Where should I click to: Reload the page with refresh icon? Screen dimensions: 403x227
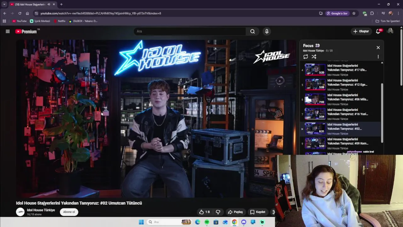tap(20, 13)
